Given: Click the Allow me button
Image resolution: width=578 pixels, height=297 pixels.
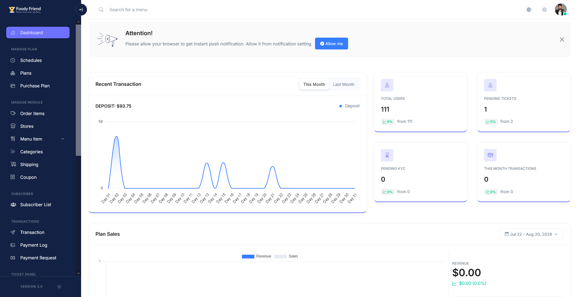Looking at the screenshot, I should pos(331,44).
